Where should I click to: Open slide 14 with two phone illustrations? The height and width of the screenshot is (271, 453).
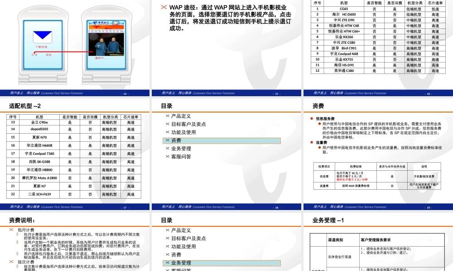tap(75, 48)
